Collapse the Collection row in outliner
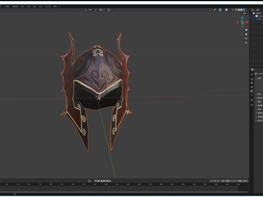 click(254, 16)
